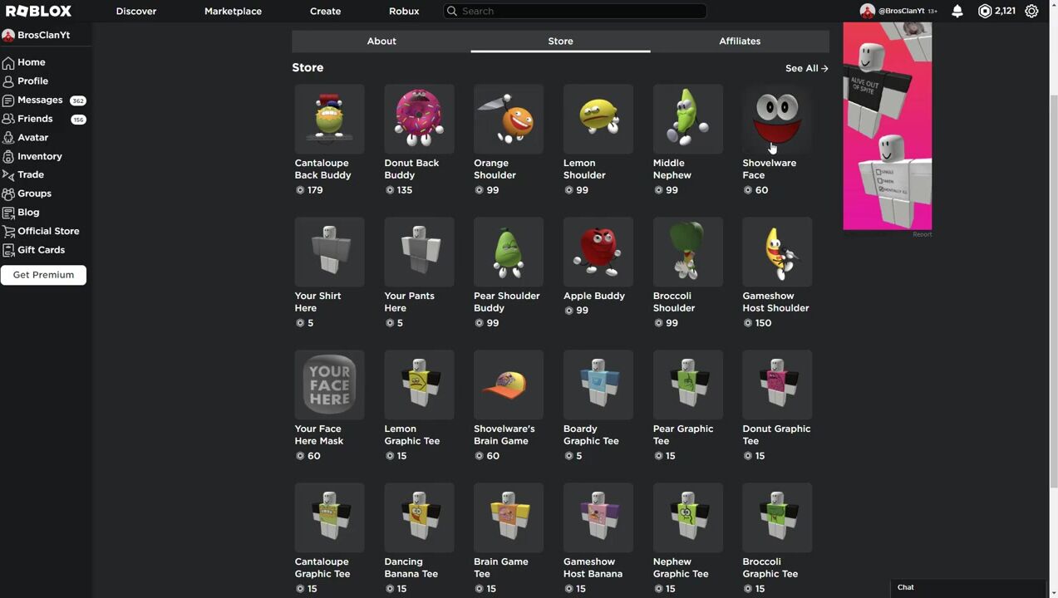Open the Donut Back Buddy thumbnail
Viewport: 1058px width, 598px height.
(x=419, y=119)
